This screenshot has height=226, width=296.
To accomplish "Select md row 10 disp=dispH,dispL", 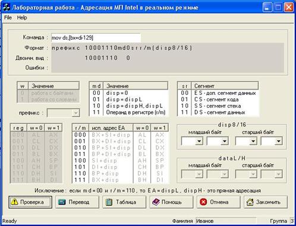I will coord(129,106).
